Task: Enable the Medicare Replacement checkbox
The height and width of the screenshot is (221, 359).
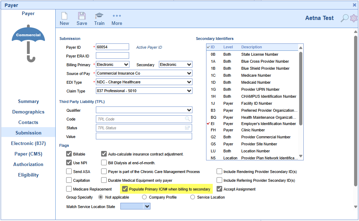Action: [x=69, y=189]
